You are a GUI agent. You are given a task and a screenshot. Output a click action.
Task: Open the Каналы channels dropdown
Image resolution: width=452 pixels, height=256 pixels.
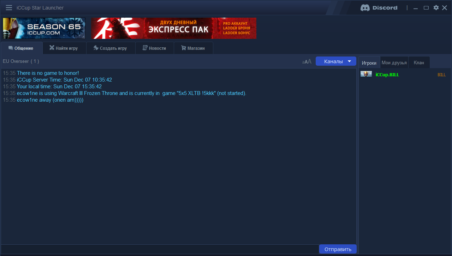(336, 61)
